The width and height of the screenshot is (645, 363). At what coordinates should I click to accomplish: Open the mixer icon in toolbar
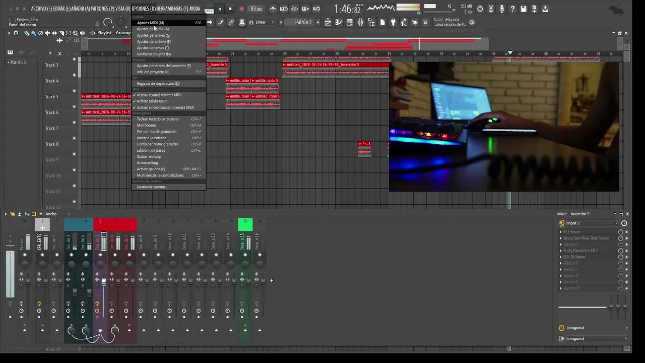[361, 22]
